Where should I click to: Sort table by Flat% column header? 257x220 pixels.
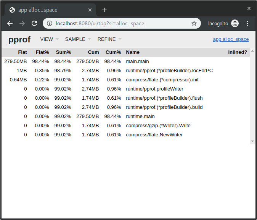coord(42,52)
